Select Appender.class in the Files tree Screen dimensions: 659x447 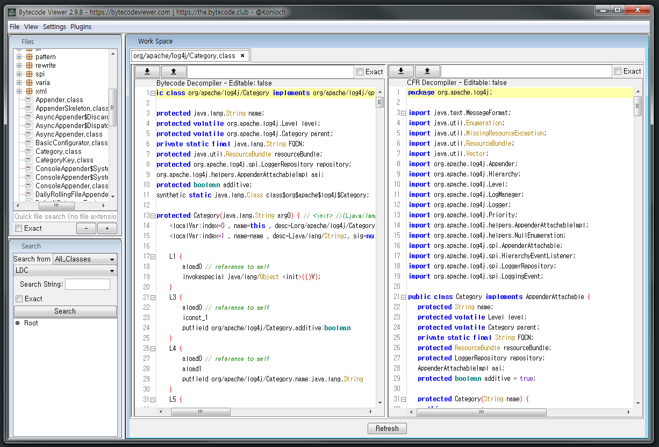coord(59,100)
